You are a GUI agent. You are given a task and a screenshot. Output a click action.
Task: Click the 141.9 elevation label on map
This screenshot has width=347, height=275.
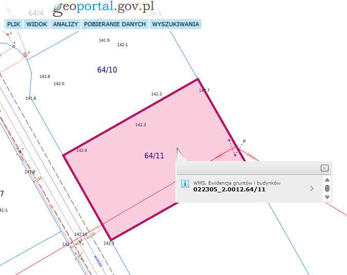[x=104, y=40]
